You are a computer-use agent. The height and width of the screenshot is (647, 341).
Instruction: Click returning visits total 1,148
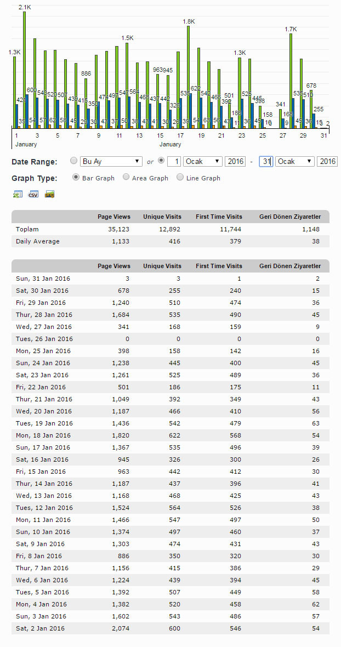point(310,229)
